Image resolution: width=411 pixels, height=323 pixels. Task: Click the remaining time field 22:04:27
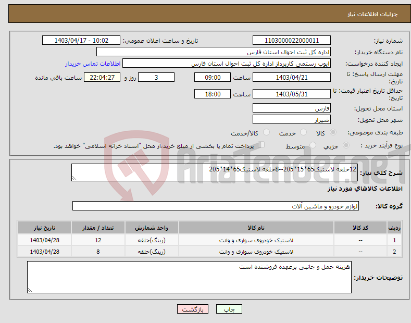tap(102, 77)
